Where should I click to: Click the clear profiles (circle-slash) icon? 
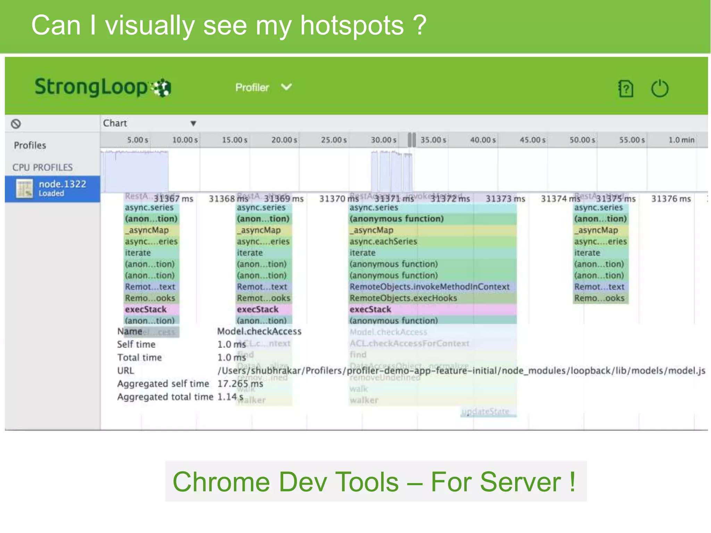[x=16, y=124]
